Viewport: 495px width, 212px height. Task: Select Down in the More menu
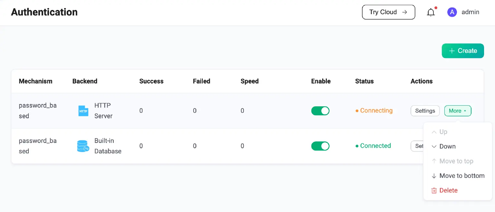pos(447,147)
